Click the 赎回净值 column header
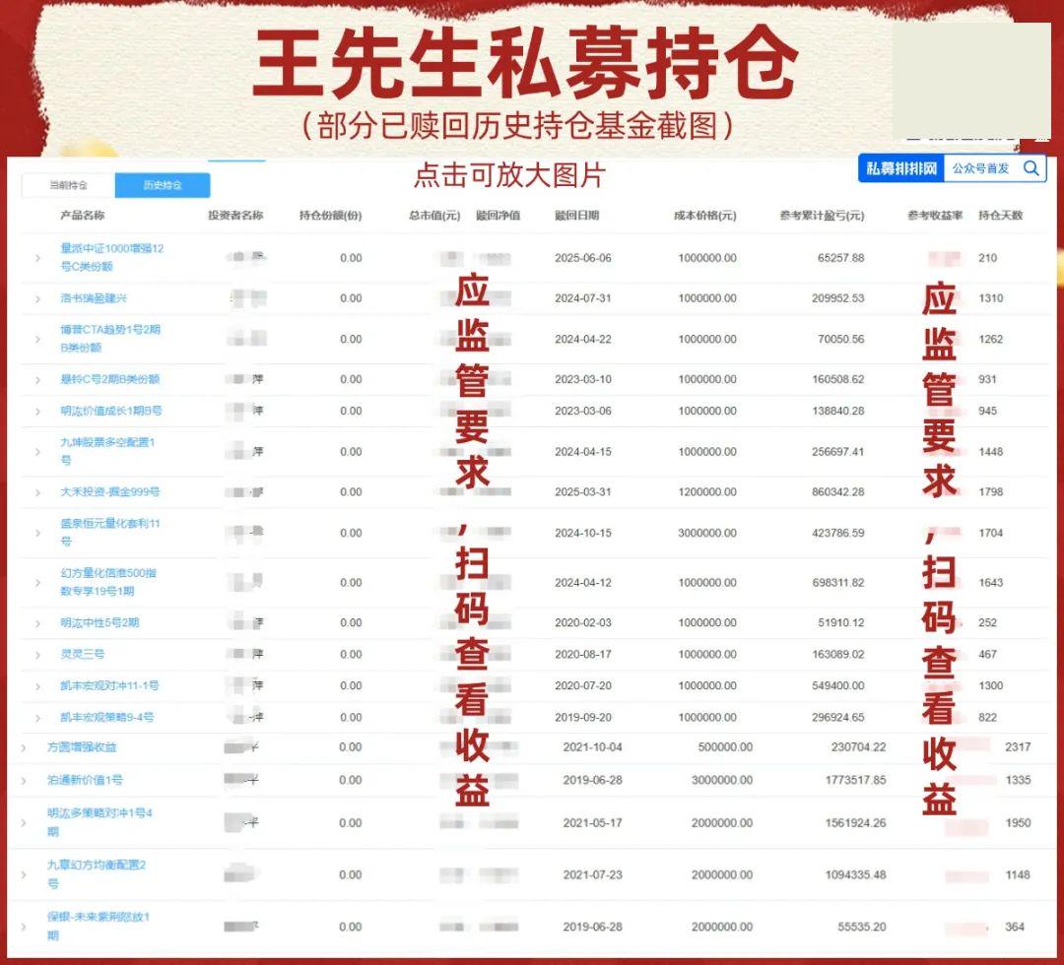Screen dimensions: 1064x965 (x=499, y=216)
